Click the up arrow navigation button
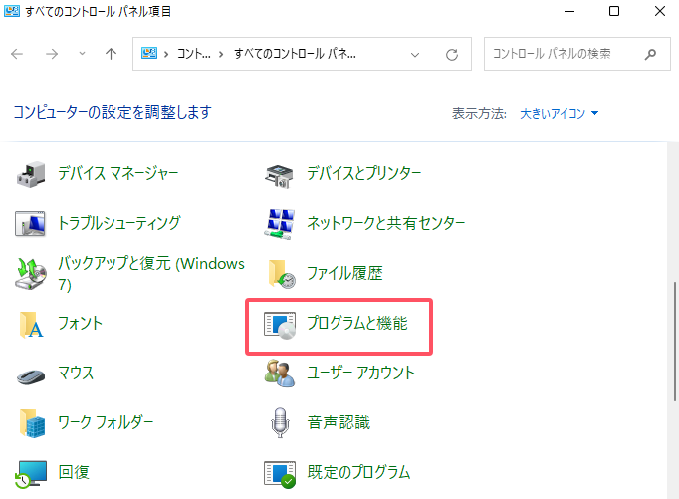679x499 pixels. coord(111,54)
